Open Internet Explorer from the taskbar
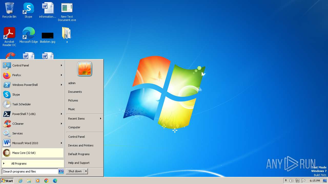The image size is (328, 184). pos(20,181)
